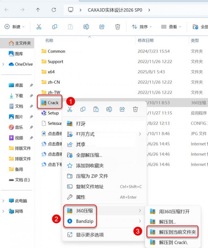Sort by 名称 column header
This screenshot has height=248, width=208.
tap(49, 41)
